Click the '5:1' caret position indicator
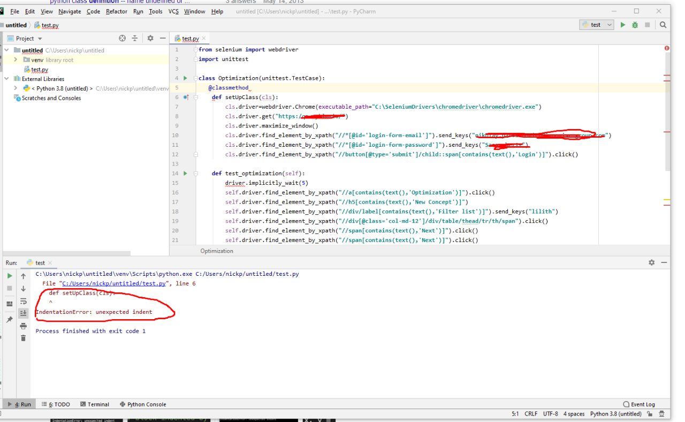685x422 pixels. [515, 413]
